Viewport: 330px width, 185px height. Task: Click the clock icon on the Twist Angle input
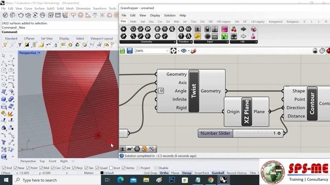pyautogui.click(x=161, y=91)
